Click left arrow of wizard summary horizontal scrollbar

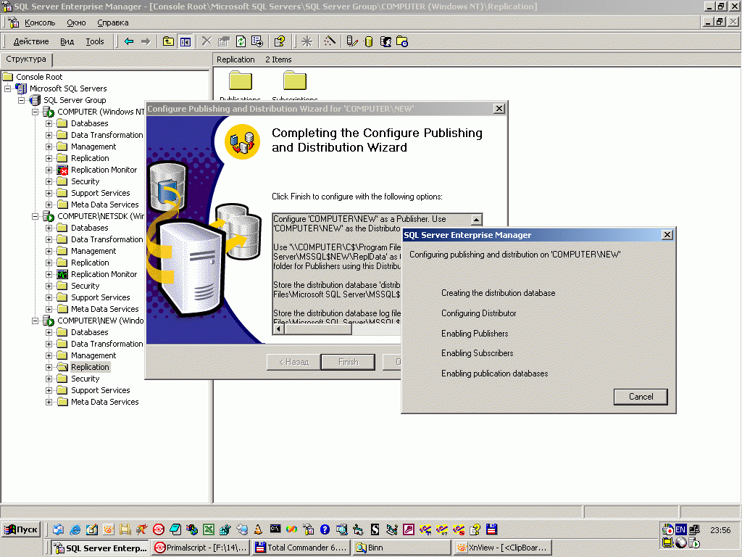coord(279,329)
